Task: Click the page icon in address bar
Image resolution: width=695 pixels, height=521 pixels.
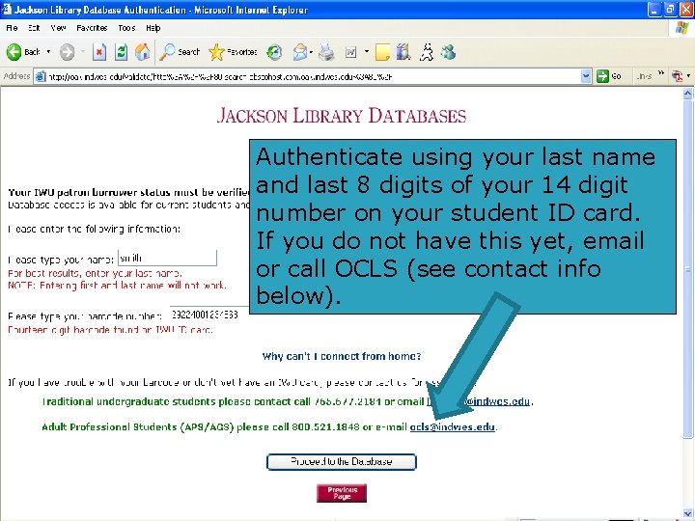Action: point(41,76)
